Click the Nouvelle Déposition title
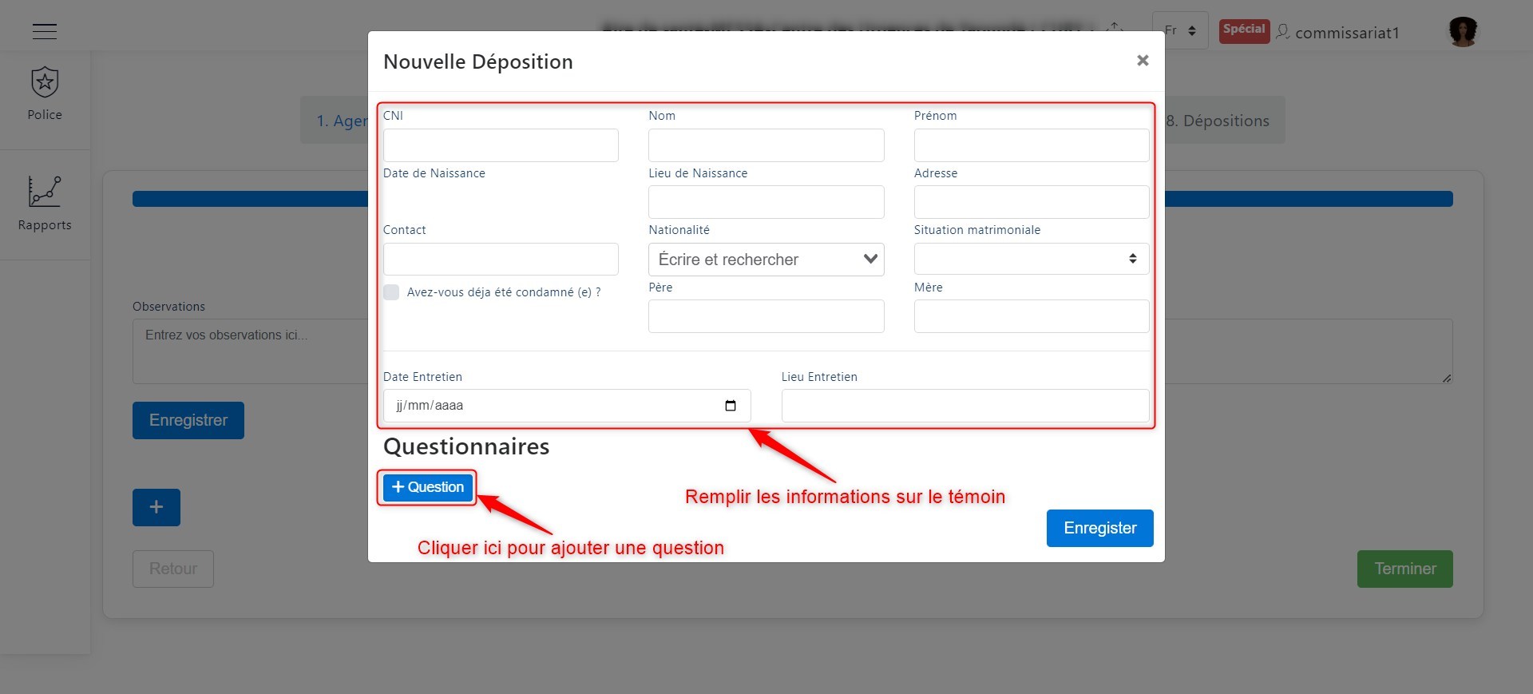Screen dimensions: 1533x694 point(478,61)
